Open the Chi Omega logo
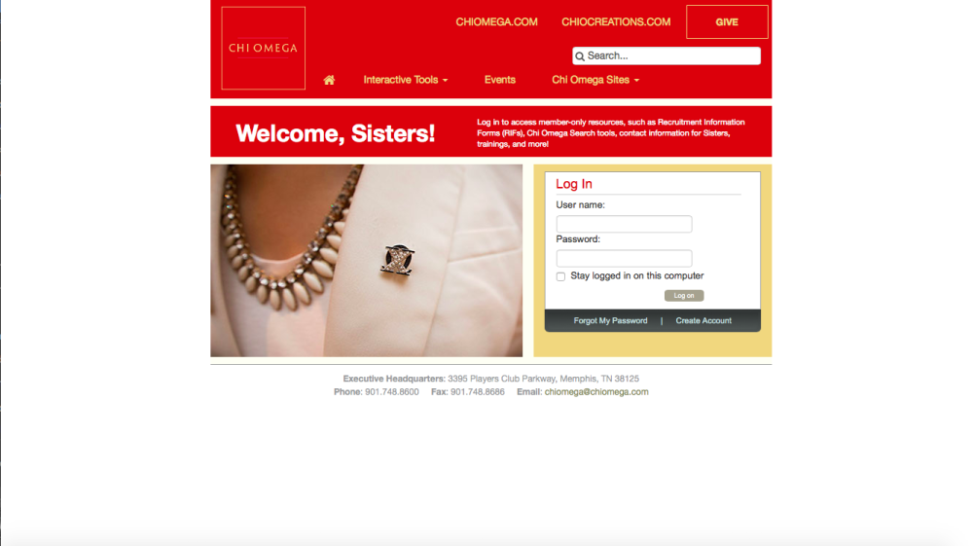 coord(263,48)
